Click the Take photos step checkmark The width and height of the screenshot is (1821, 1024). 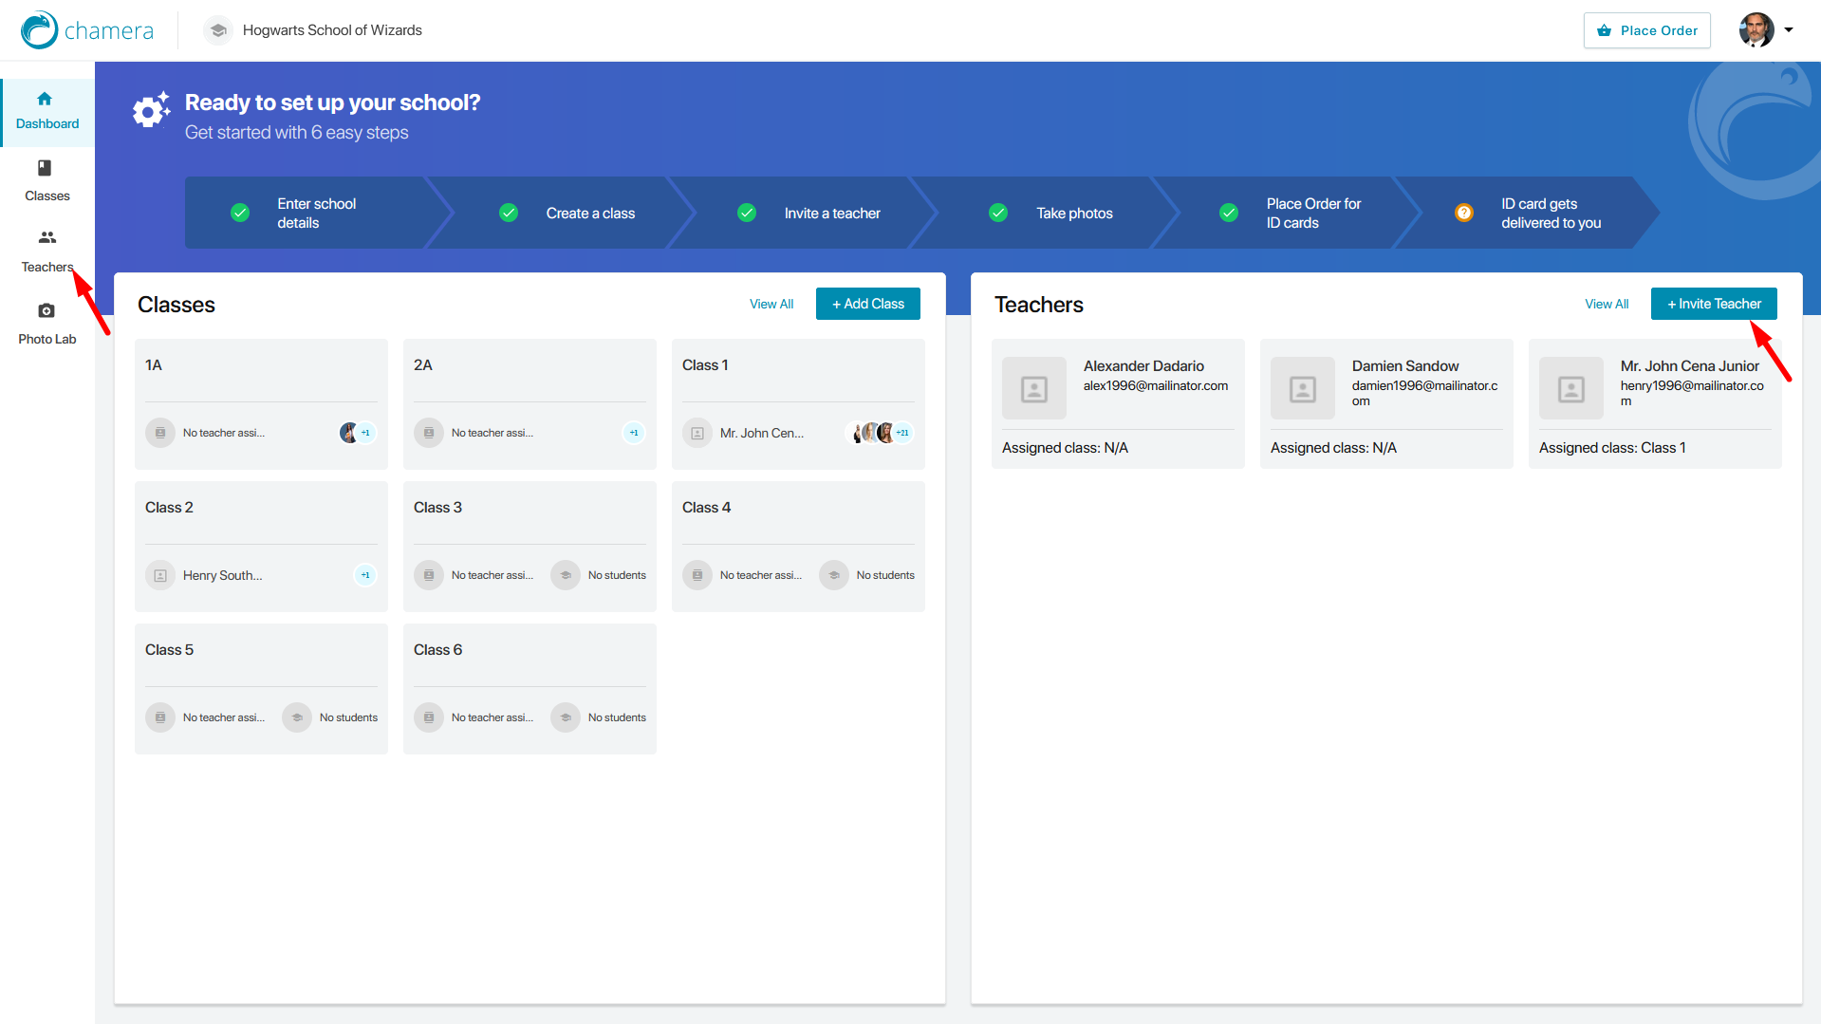click(x=998, y=213)
